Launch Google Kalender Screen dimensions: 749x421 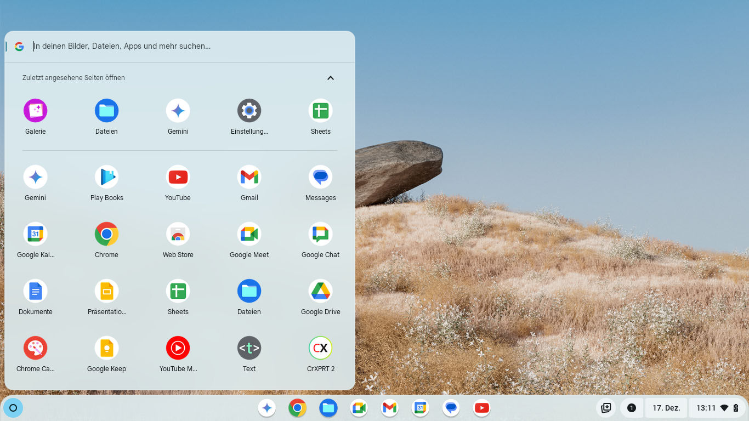click(x=35, y=234)
